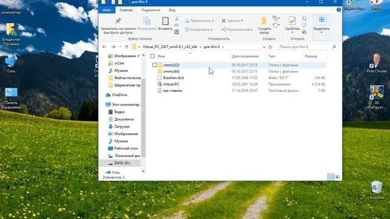390x219 pixels.
Task: Open OneDrive in navigation pane
Action: (x=119, y=95)
